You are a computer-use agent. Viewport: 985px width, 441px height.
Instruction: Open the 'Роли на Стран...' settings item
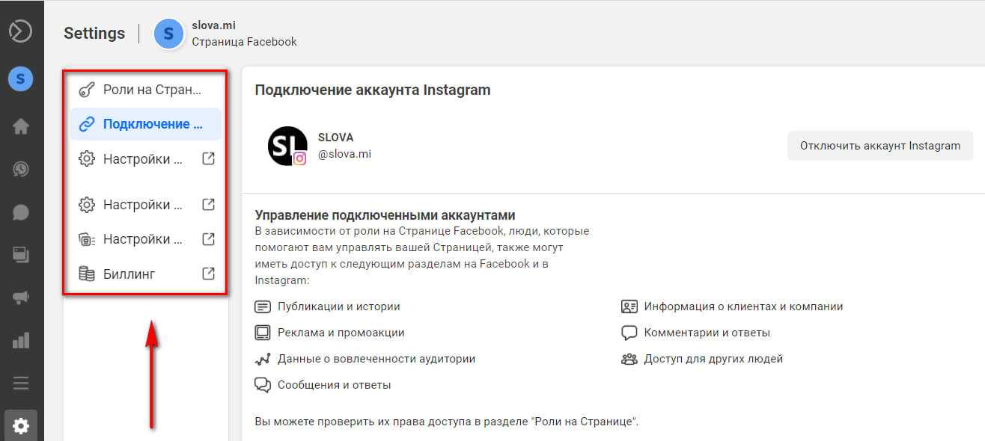click(x=146, y=90)
